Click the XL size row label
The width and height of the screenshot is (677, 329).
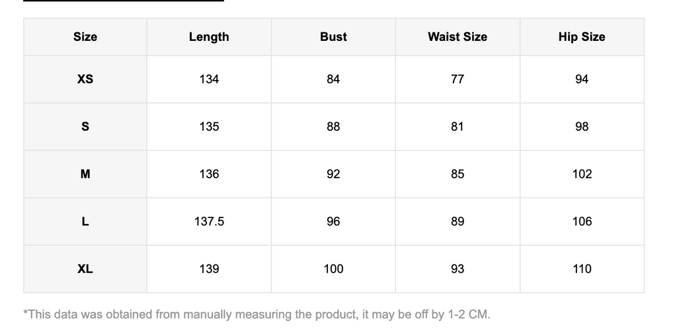pyautogui.click(x=85, y=269)
